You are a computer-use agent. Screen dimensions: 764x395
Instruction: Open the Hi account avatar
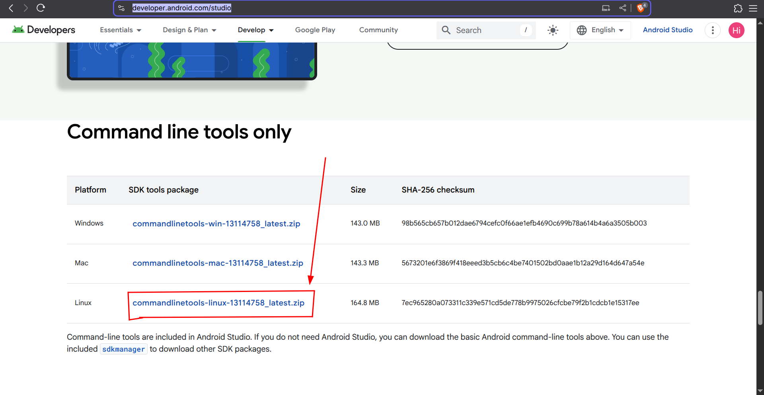(x=737, y=30)
